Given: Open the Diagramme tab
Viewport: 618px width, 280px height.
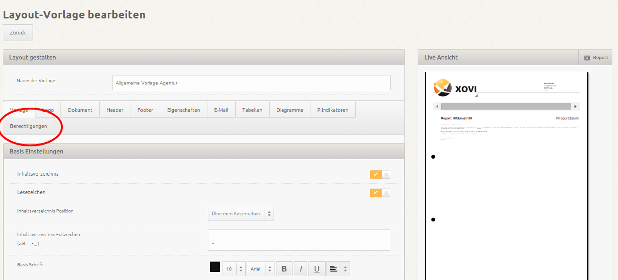Looking at the screenshot, I should [290, 110].
